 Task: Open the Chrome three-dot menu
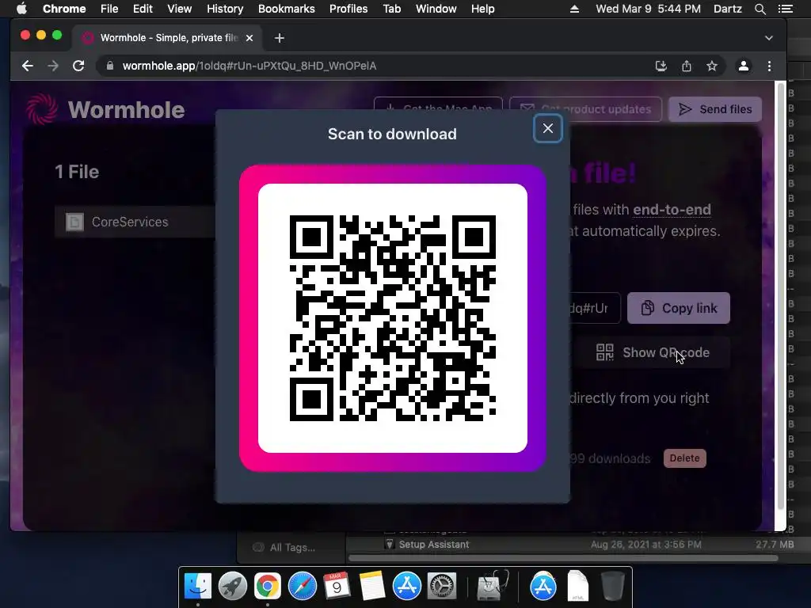coord(769,66)
